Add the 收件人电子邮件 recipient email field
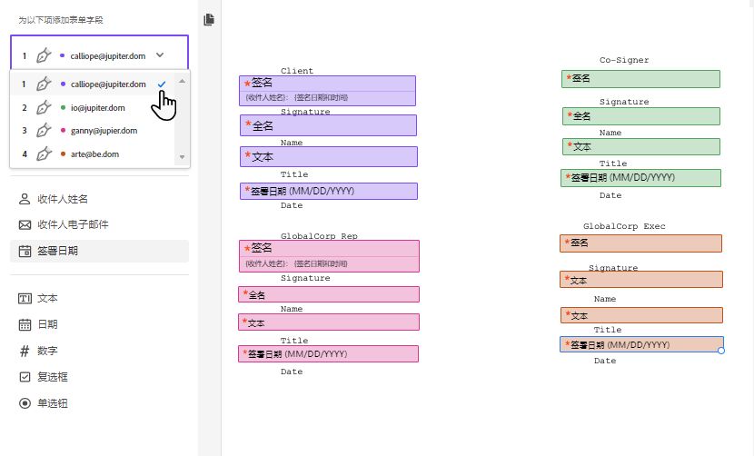754x456 pixels. (100, 224)
